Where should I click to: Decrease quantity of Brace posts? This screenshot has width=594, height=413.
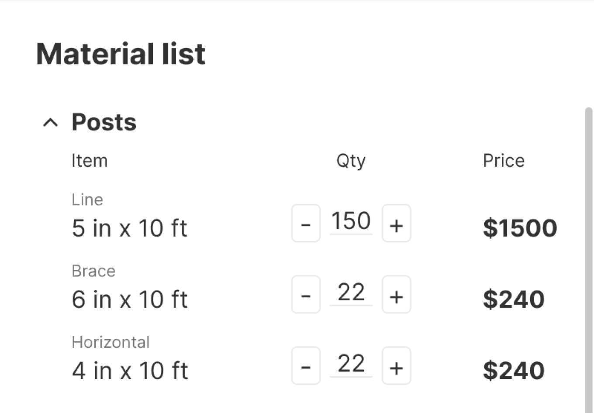(306, 295)
